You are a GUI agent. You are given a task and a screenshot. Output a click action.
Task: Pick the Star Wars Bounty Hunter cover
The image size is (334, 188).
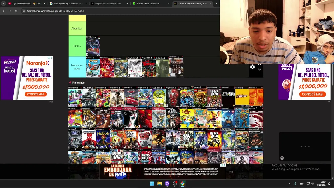103,118
